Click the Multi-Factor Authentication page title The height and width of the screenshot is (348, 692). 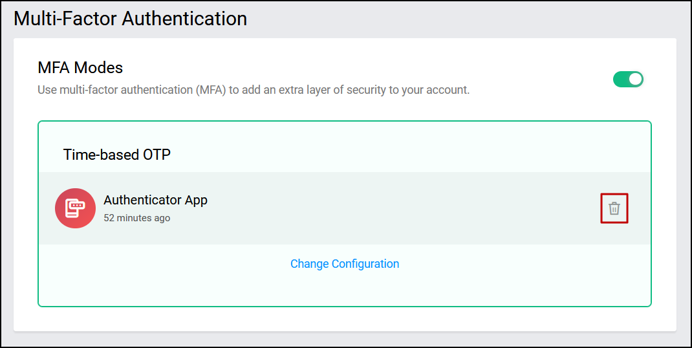click(x=130, y=18)
